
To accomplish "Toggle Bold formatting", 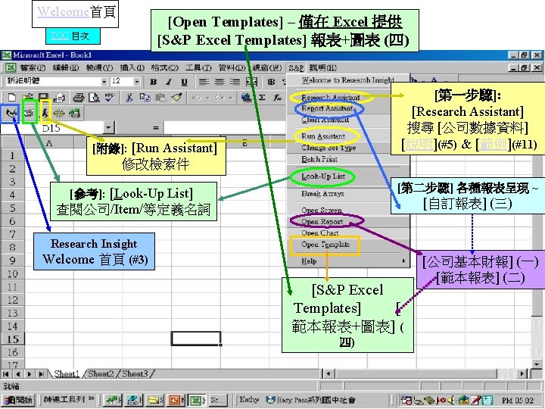I will (x=153, y=82).
